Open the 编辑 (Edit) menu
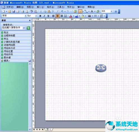Image resolution: width=139 pixels, height=132 pixels. [20, 7]
